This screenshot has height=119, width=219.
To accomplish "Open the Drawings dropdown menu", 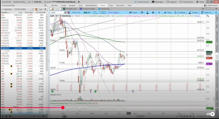I will point(180,13).
